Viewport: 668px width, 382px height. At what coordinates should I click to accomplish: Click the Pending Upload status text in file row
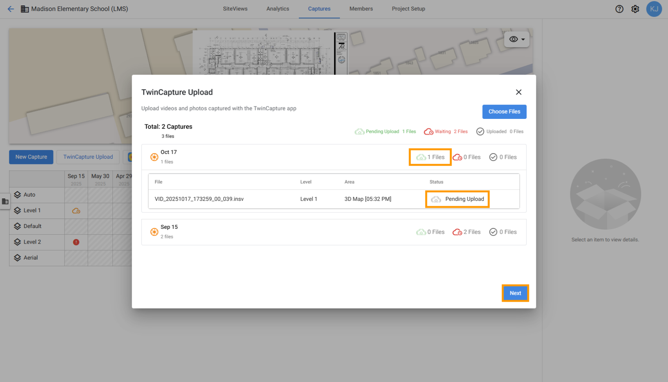pos(464,199)
